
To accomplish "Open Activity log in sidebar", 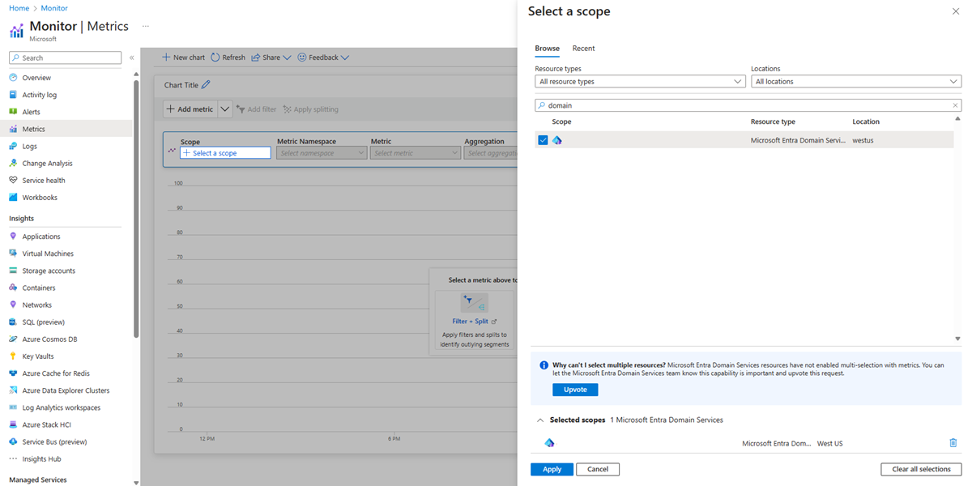I will pos(40,95).
